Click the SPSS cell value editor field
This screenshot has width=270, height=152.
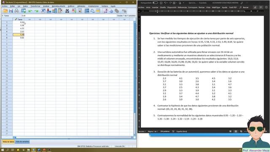(69, 16)
